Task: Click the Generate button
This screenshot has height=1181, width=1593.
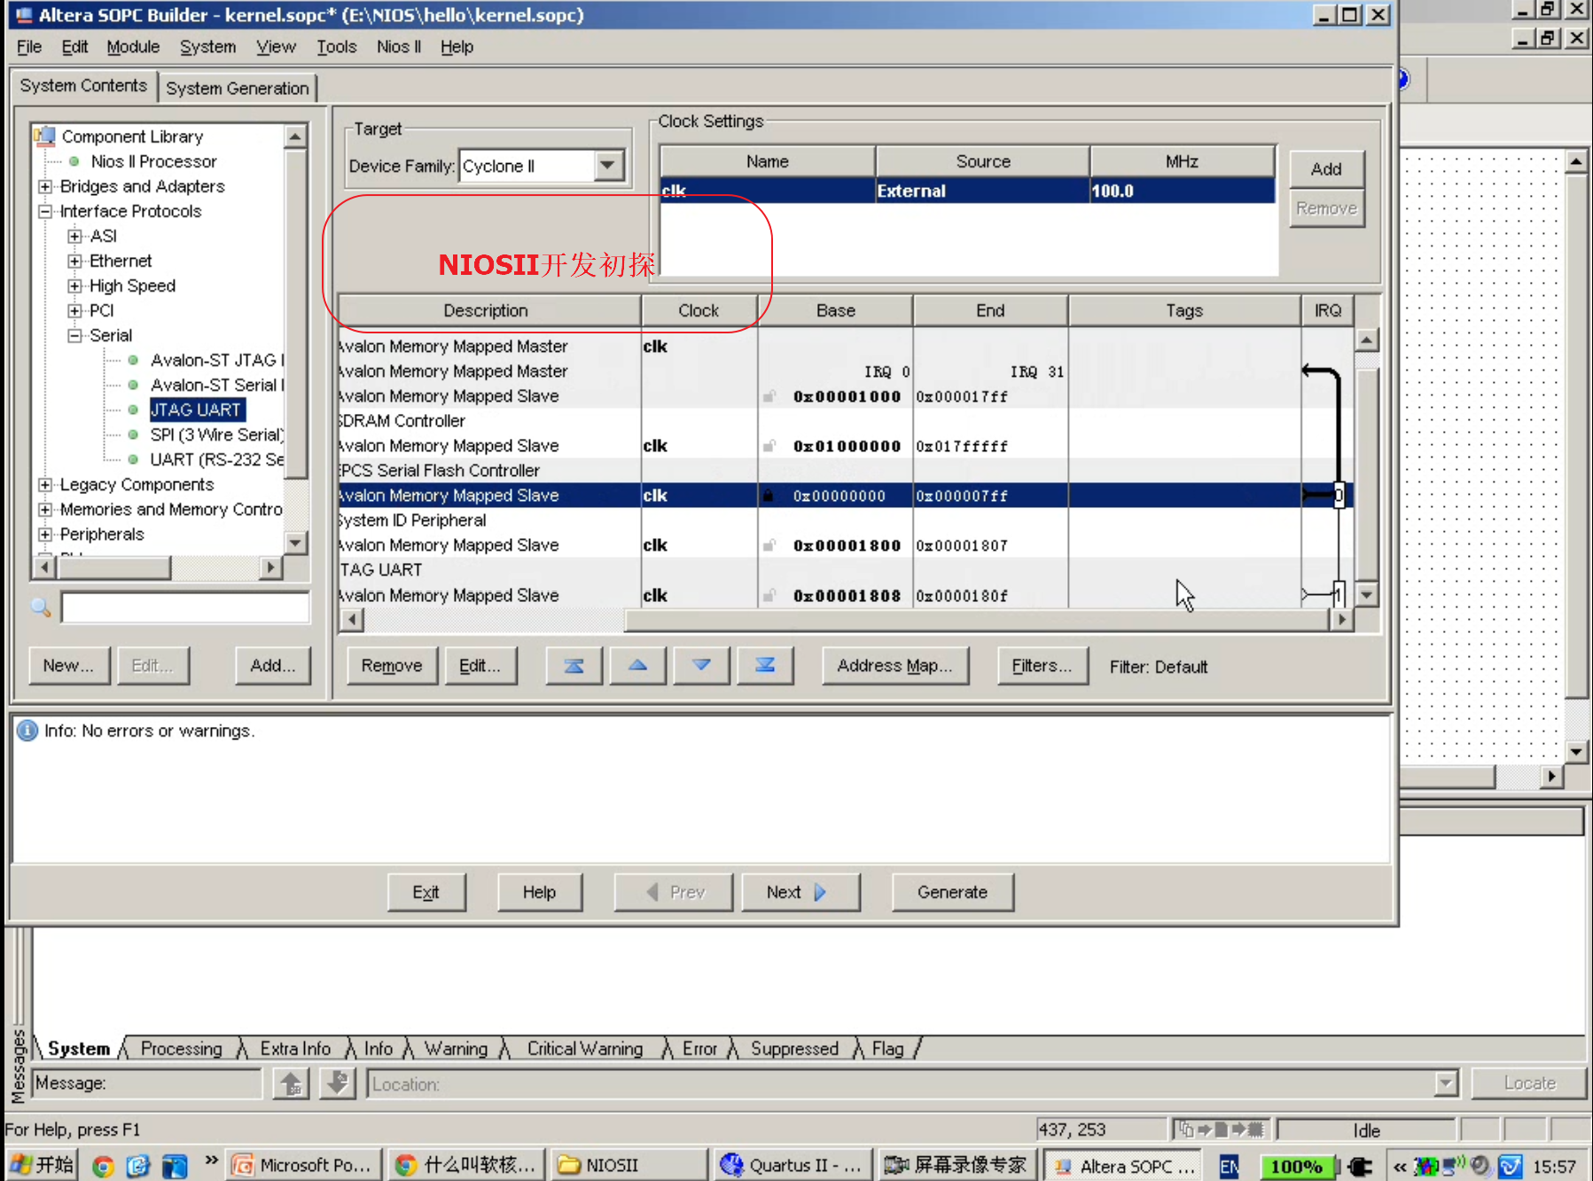Action: click(952, 892)
